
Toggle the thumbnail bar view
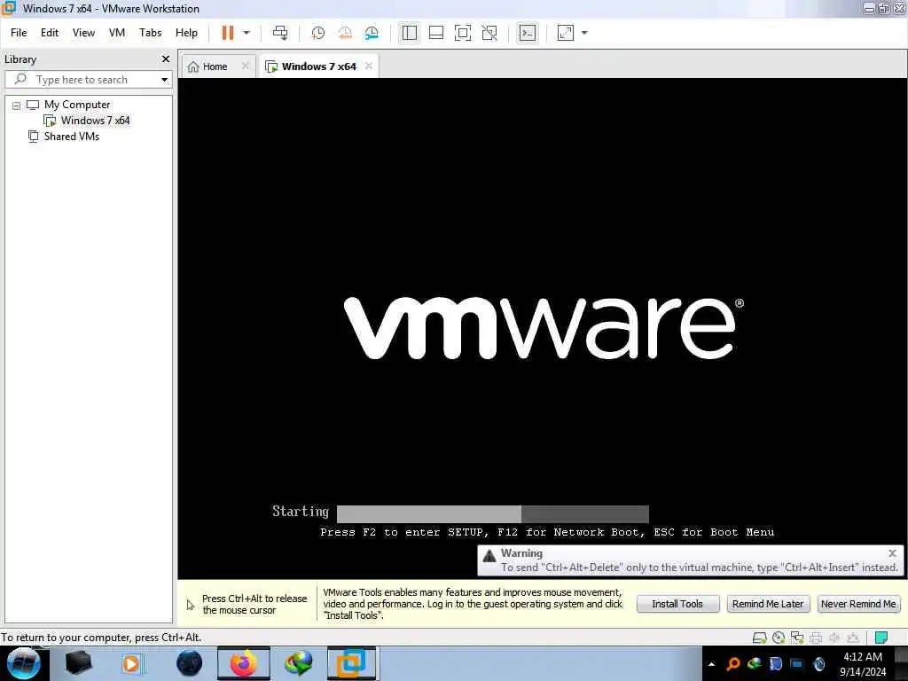436,33
